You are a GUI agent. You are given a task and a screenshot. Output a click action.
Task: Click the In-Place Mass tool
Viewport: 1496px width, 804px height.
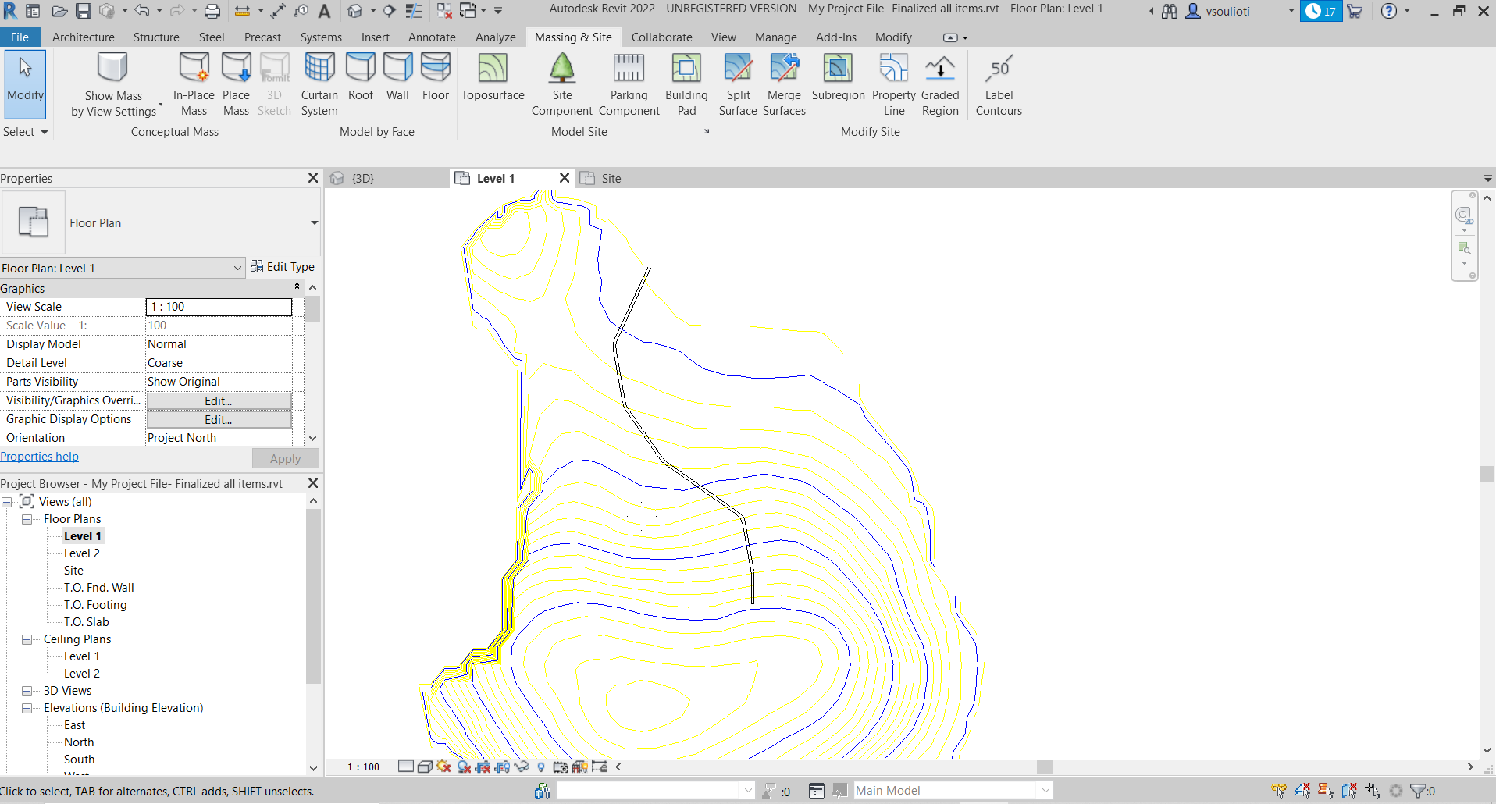click(x=194, y=85)
